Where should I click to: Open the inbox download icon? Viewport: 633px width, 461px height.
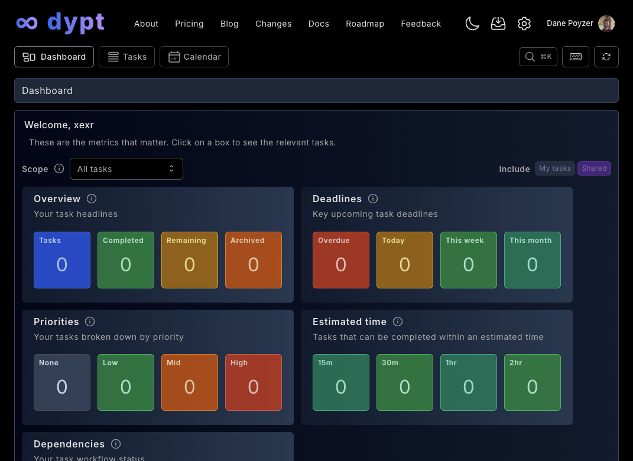(x=498, y=24)
